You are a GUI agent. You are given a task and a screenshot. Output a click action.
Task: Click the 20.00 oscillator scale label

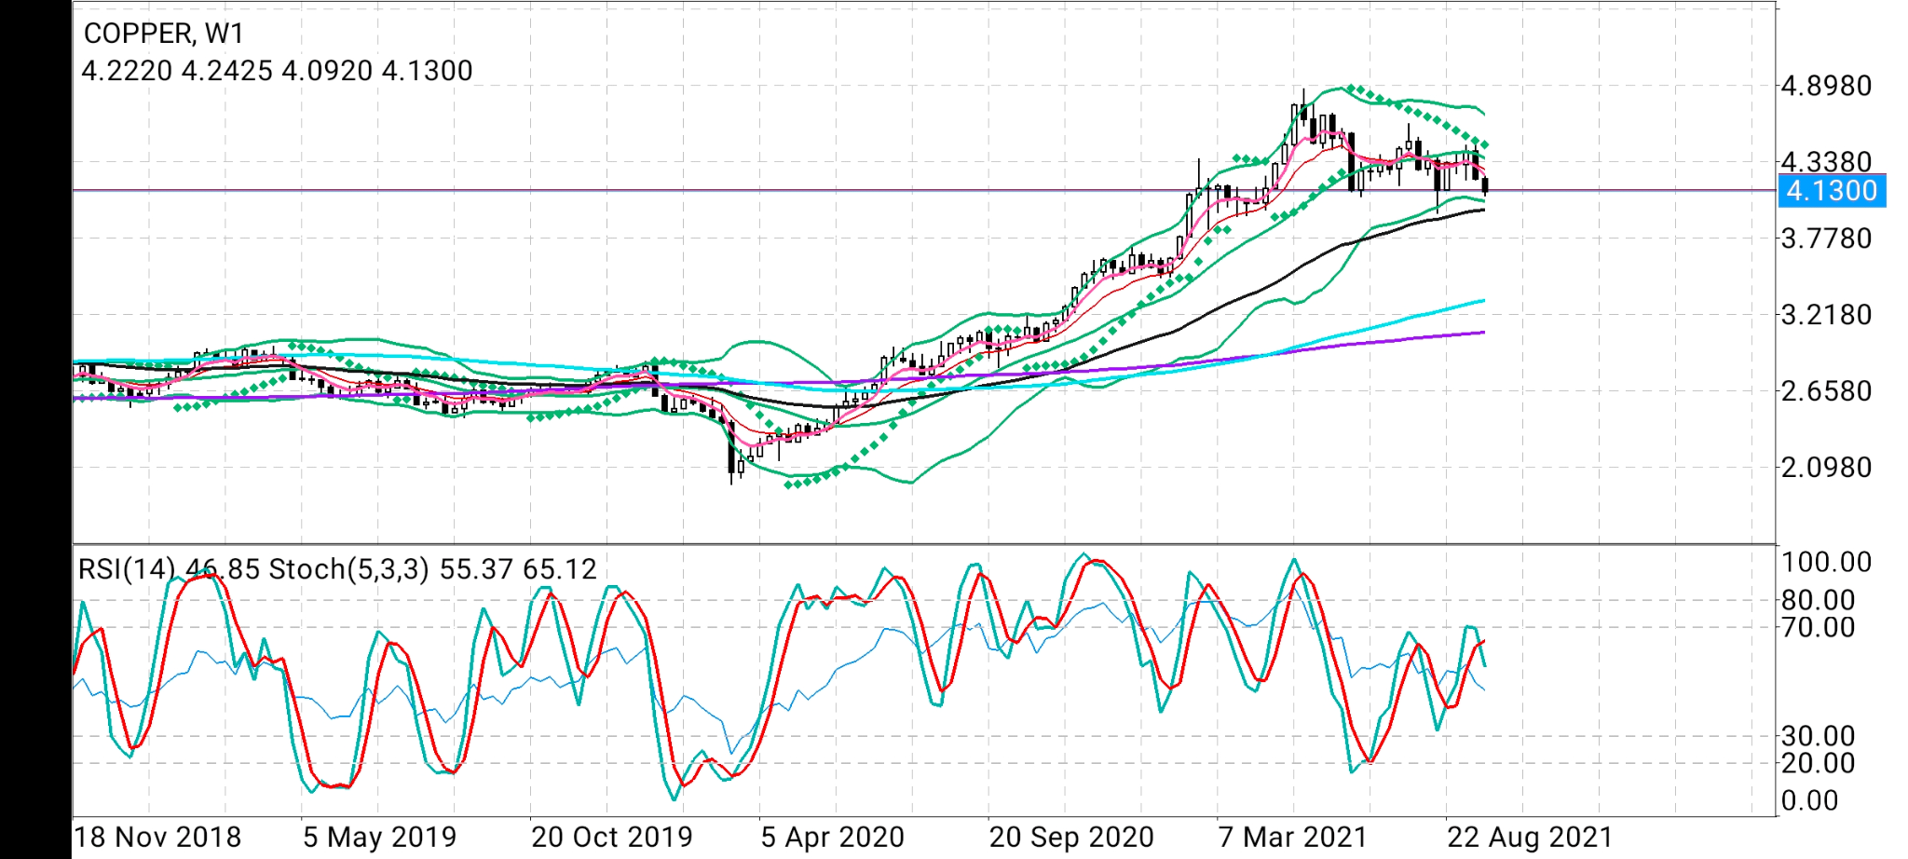click(x=1818, y=763)
